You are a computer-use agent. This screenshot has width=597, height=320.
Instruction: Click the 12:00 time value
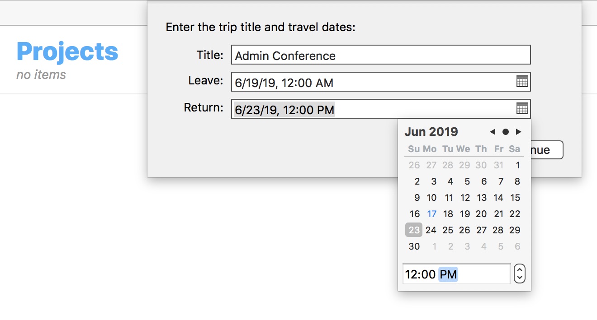click(x=420, y=274)
